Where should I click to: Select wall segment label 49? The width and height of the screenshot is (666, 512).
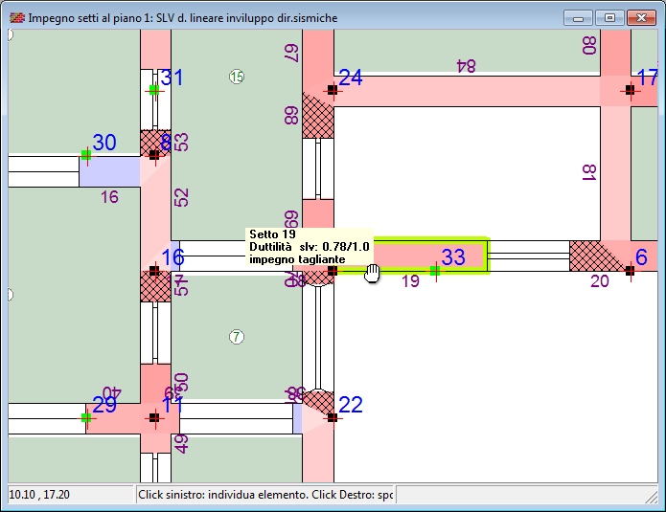pyautogui.click(x=181, y=444)
